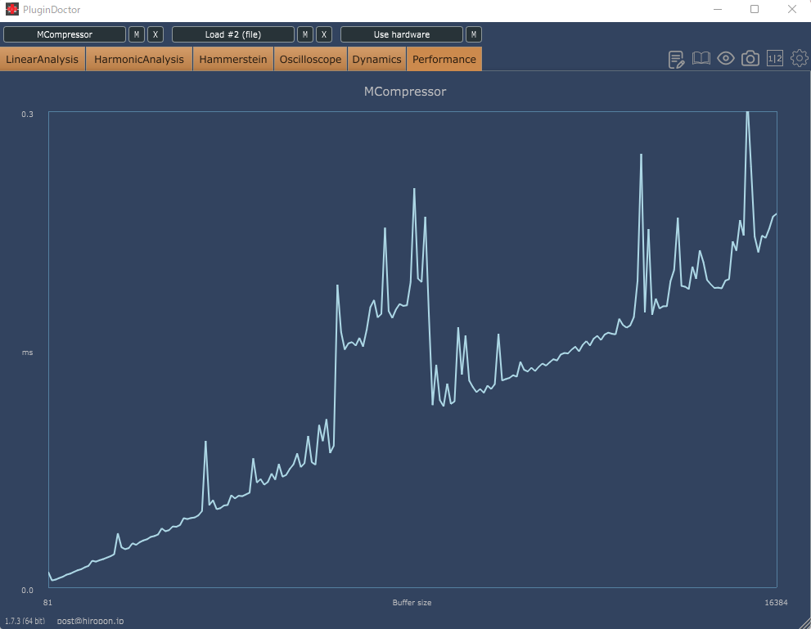Switch to the Dynamics tab
The width and height of the screenshot is (811, 629).
[x=377, y=59]
